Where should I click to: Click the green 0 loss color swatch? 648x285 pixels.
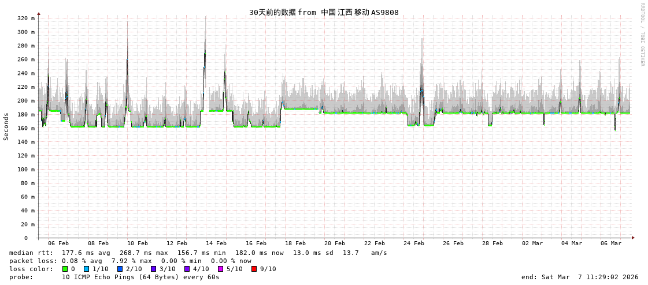[x=65, y=269]
